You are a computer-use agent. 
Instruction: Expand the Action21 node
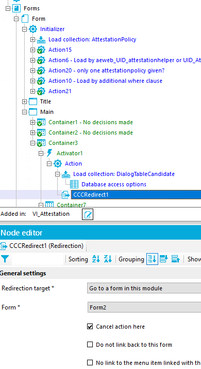point(32,91)
